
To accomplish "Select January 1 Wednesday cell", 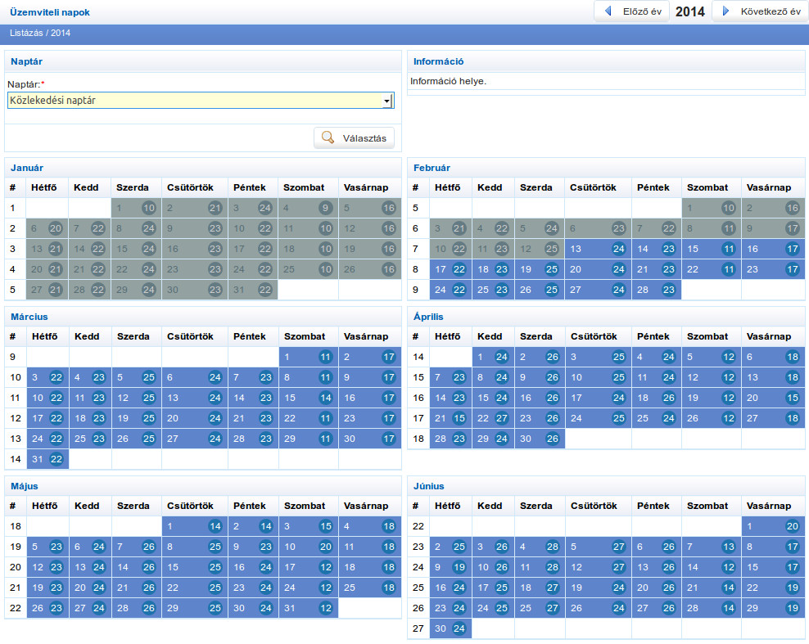I will (136, 209).
